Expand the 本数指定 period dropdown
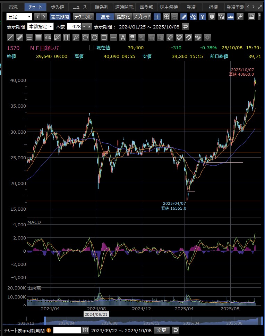Image resolution: width=265 pixels, height=336 pixels. click(x=41, y=27)
